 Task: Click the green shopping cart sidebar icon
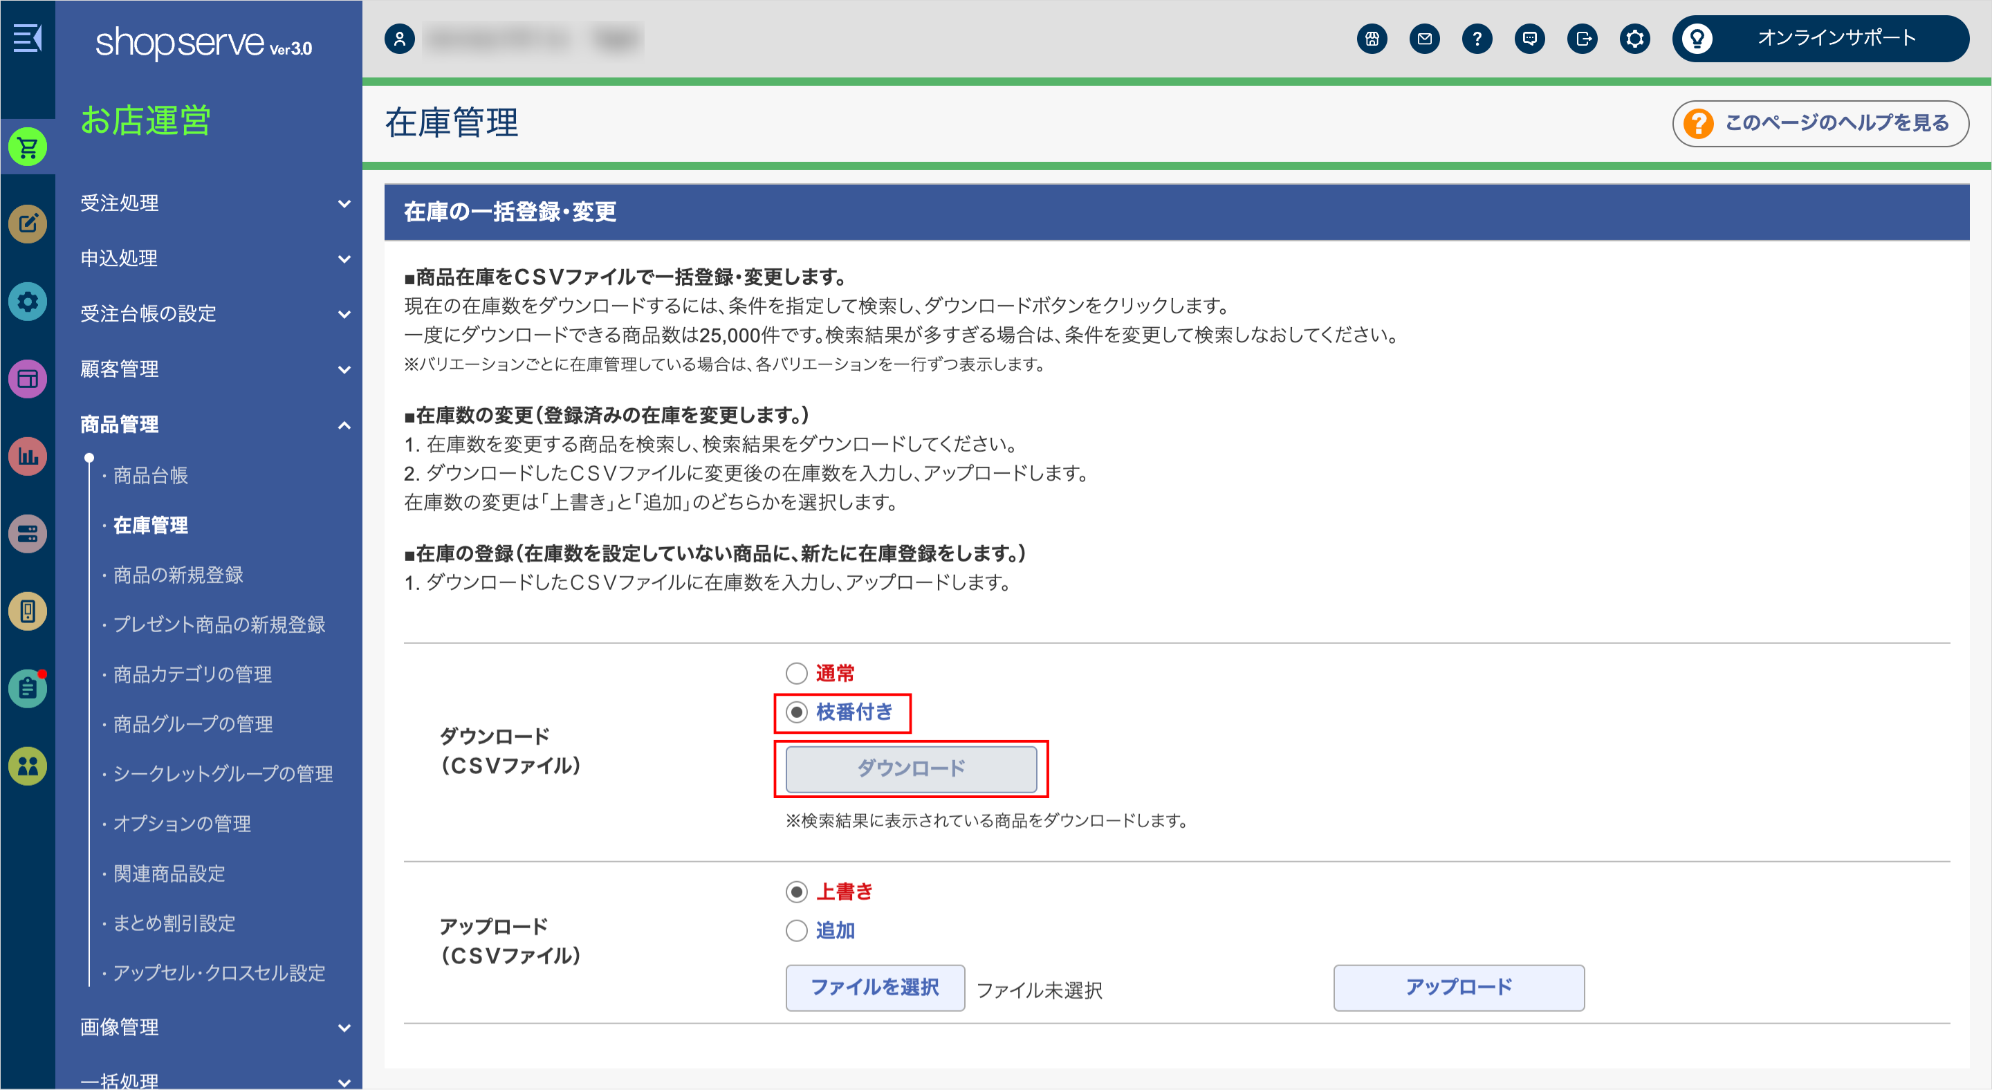coord(28,147)
